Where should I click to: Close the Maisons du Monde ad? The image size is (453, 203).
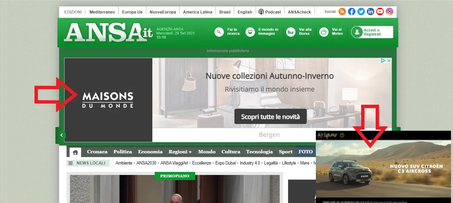coord(389,61)
